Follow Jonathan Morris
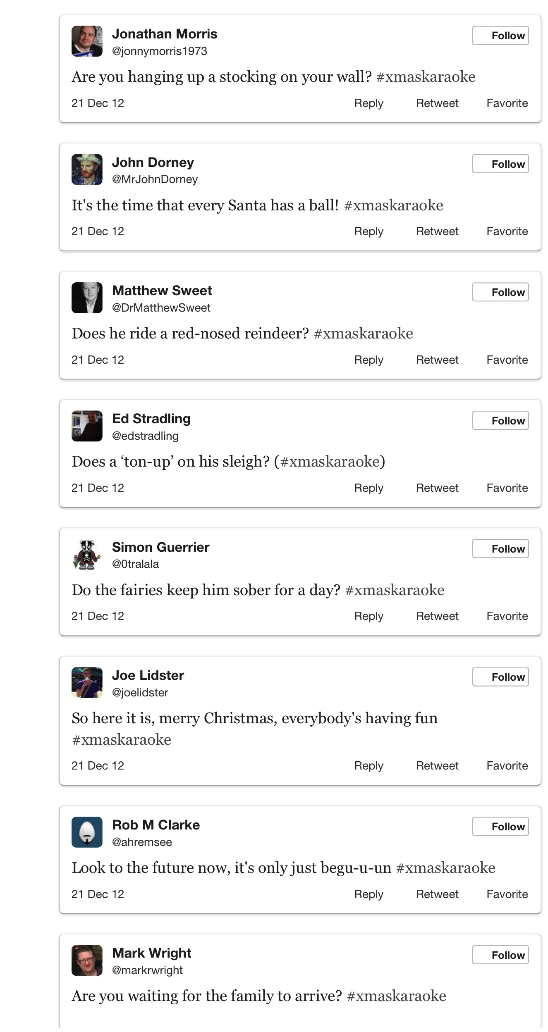Viewport: 548px width, 1032px height. coord(500,36)
